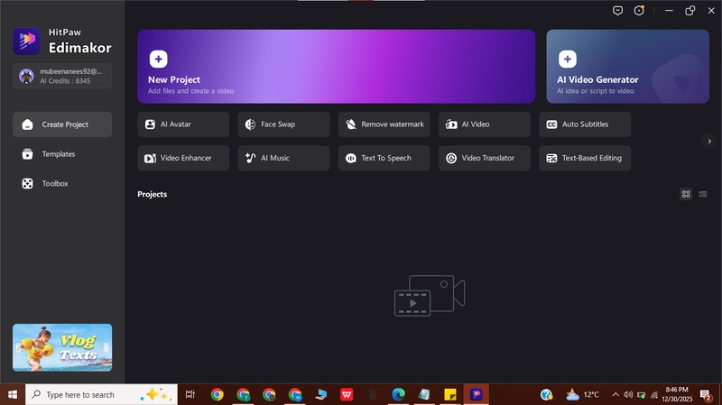Image resolution: width=722 pixels, height=405 pixels.
Task: Open the AI Video tool
Action: tap(485, 124)
